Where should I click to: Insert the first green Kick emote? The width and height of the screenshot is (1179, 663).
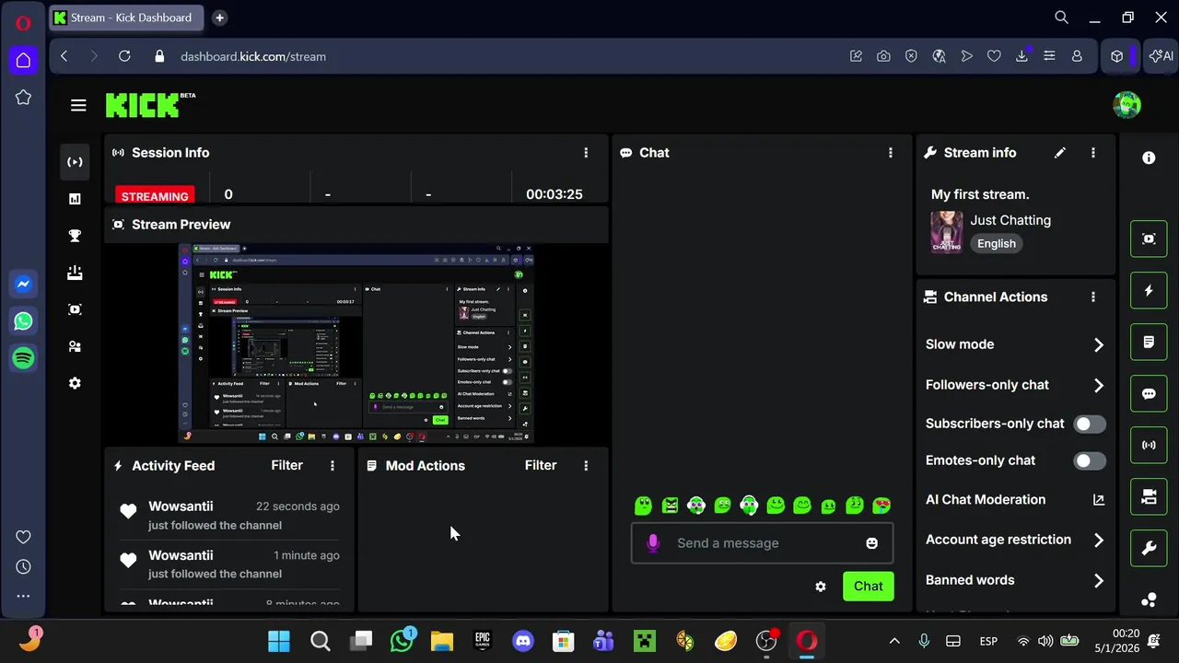[643, 505]
